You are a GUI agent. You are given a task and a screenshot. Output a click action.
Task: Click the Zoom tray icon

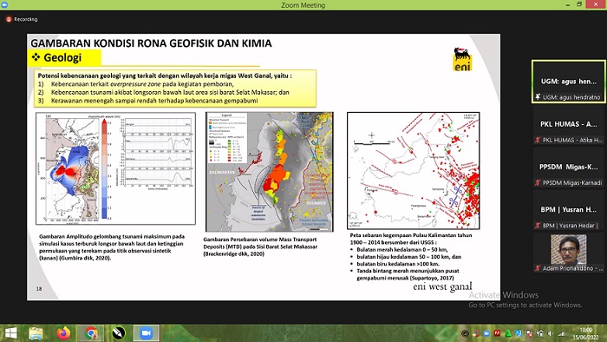coord(486,333)
